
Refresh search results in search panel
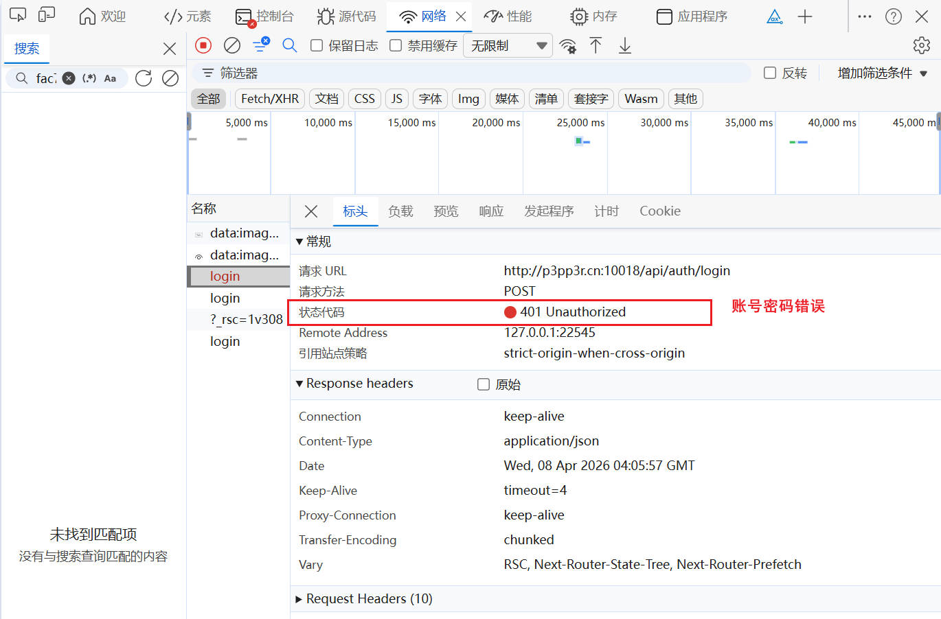(144, 78)
